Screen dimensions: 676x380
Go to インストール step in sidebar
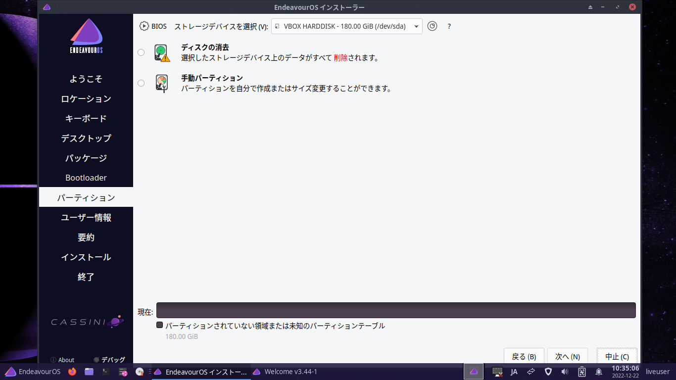pyautogui.click(x=86, y=257)
